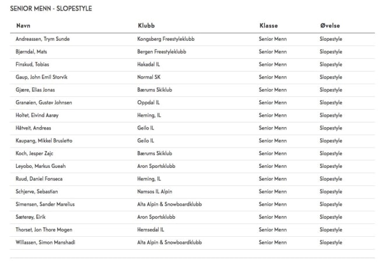
Task: Select Andreassen, Trym Sunde row name
Action: (x=43, y=39)
